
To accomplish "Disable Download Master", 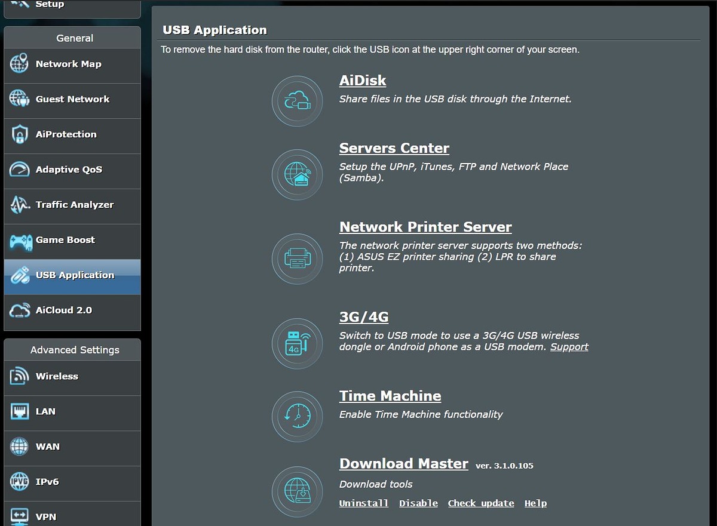I will (418, 503).
